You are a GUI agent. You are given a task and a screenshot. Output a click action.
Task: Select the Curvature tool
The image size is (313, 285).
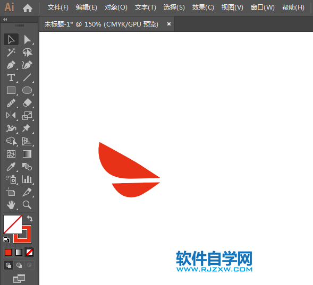27,65
